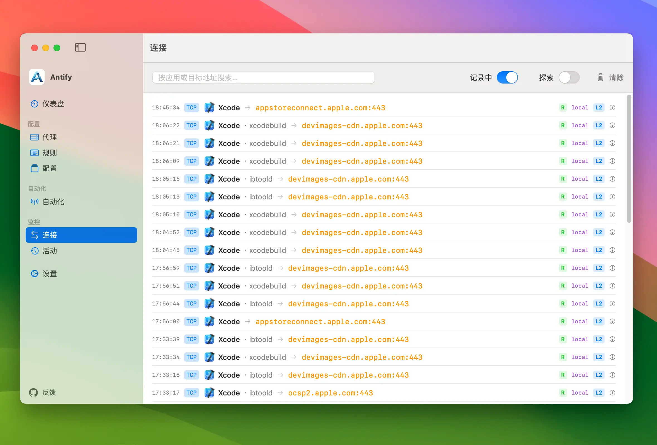Screen dimensions: 657x445
Task: Click the green R badge at 18:45:34
Action: (563, 108)
